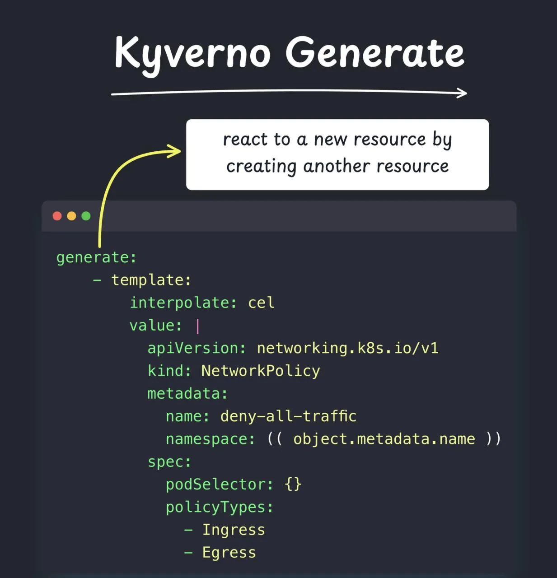Click the pink pipe character after value
The width and height of the screenshot is (557, 578).
(x=198, y=326)
